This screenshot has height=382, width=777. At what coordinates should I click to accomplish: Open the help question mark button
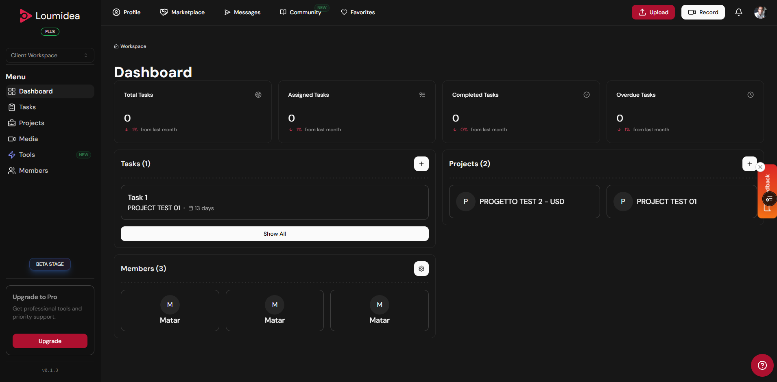point(762,365)
